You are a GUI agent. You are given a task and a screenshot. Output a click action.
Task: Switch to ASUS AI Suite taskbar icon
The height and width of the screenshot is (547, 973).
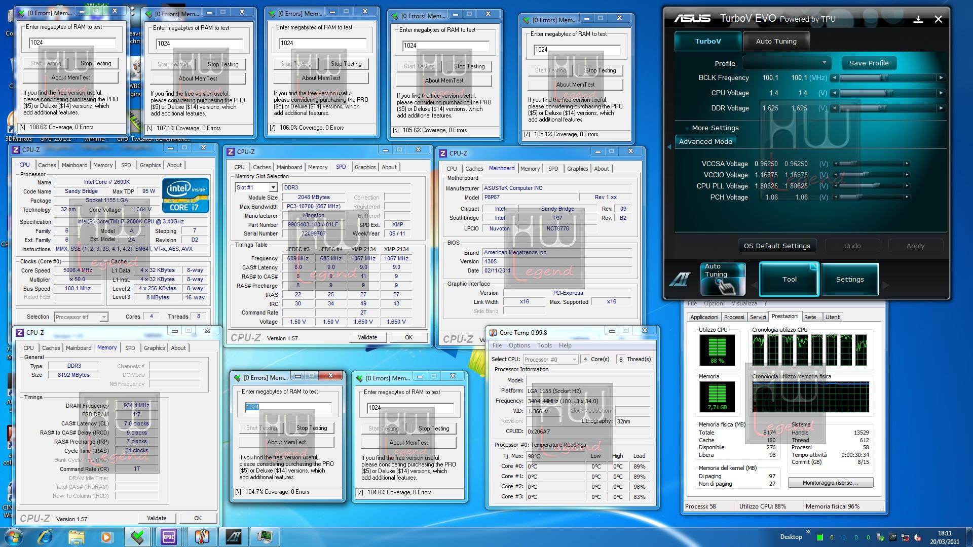pyautogui.click(x=233, y=536)
